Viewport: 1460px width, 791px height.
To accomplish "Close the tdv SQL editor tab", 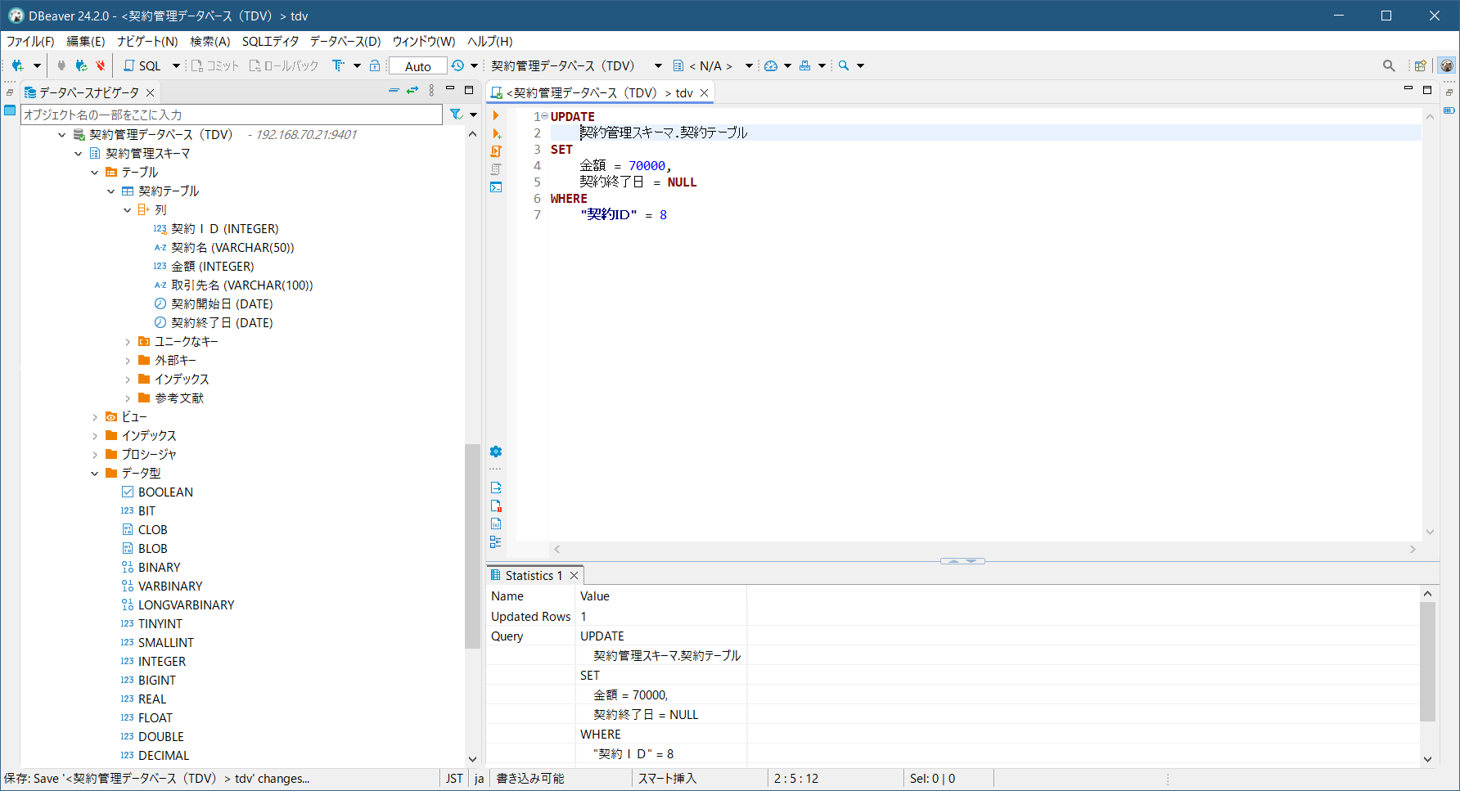I will 705,92.
